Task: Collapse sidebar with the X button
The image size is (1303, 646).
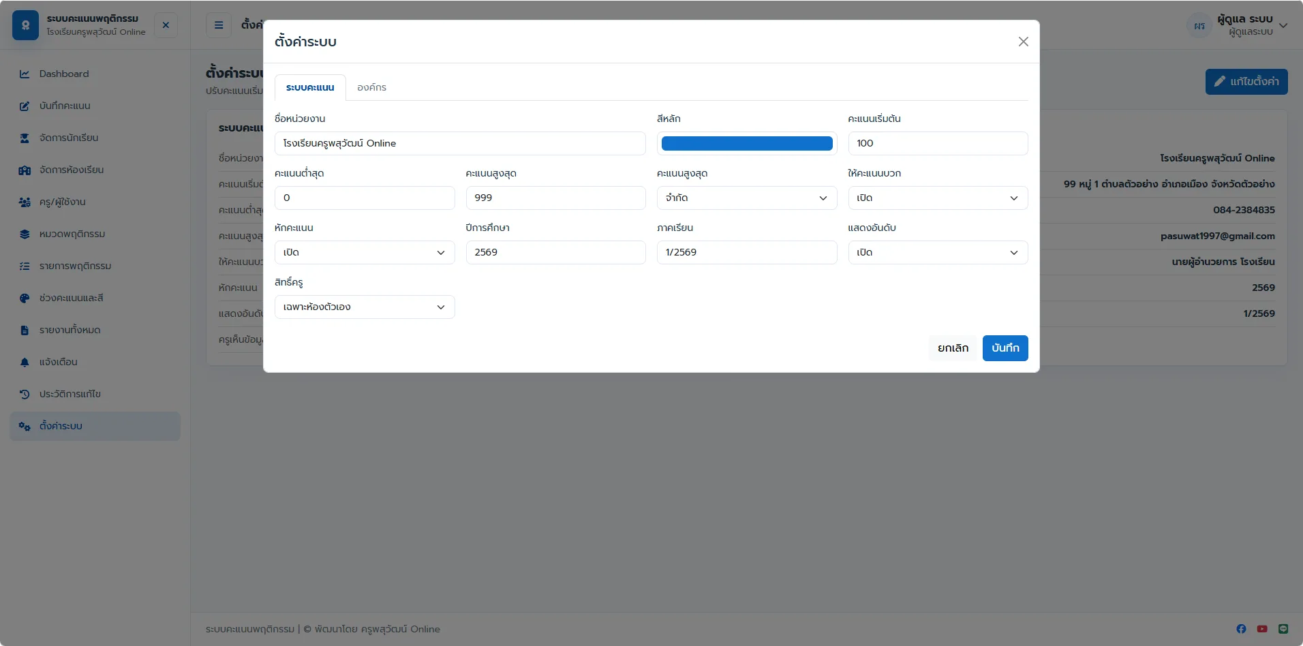Action: pos(166,25)
